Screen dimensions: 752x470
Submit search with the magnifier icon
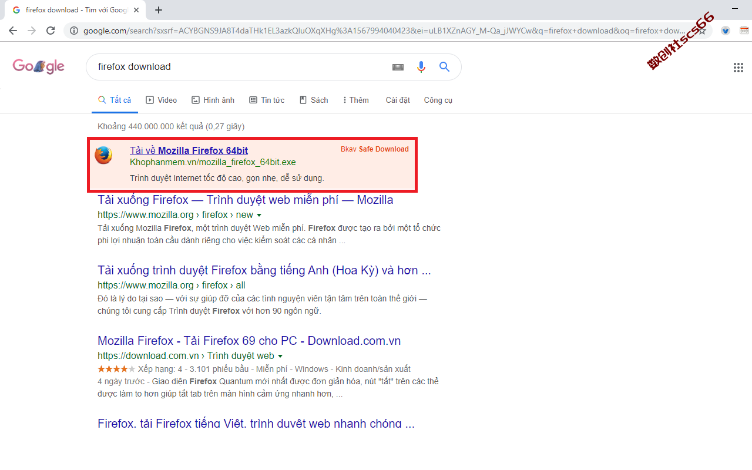444,67
